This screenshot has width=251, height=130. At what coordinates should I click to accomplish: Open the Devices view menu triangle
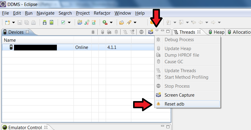point(157,31)
